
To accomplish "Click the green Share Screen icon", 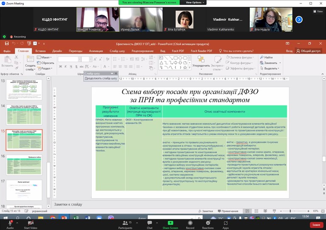I will tap(170, 223).
